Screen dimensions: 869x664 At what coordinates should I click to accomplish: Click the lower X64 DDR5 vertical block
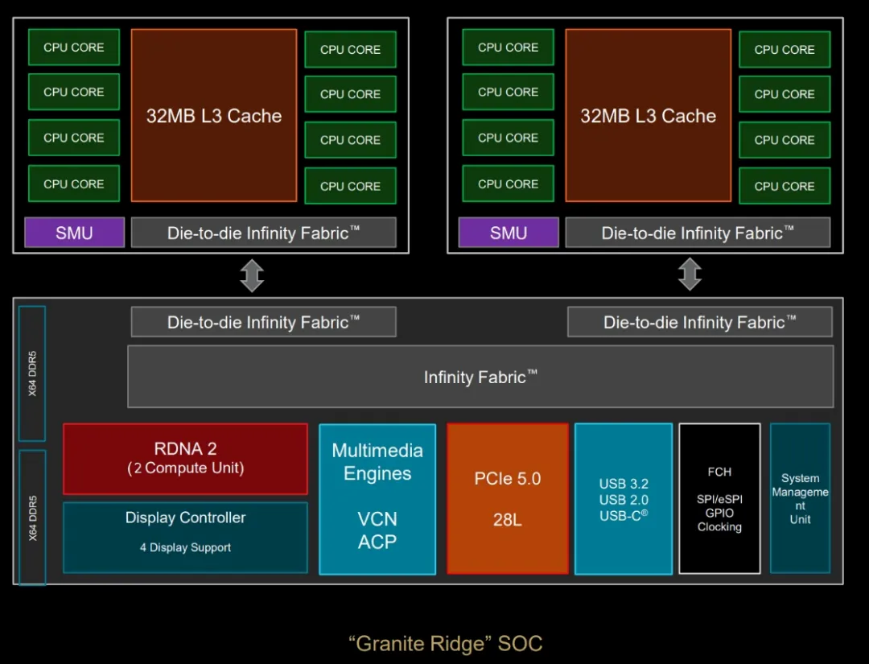point(32,518)
